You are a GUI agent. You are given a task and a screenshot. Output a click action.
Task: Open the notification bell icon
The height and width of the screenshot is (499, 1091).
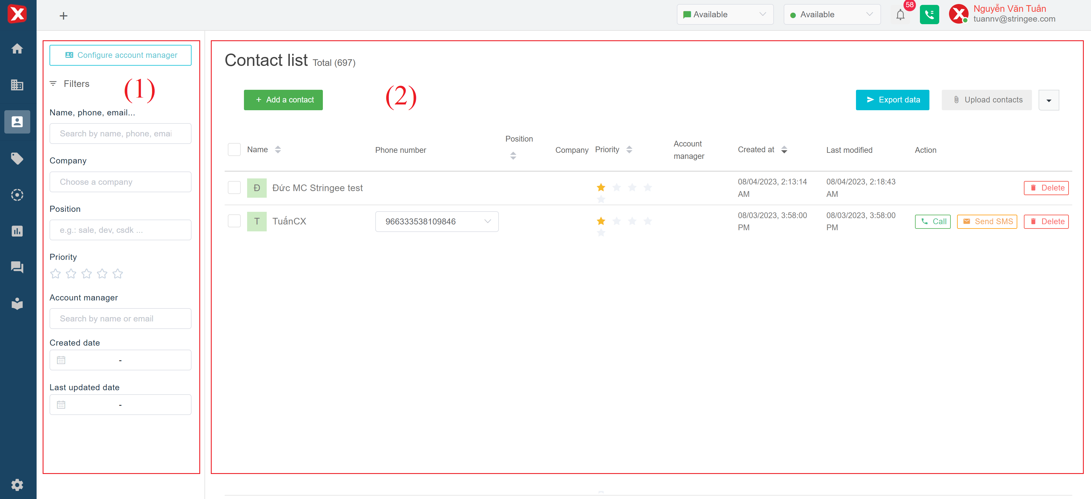coord(900,15)
